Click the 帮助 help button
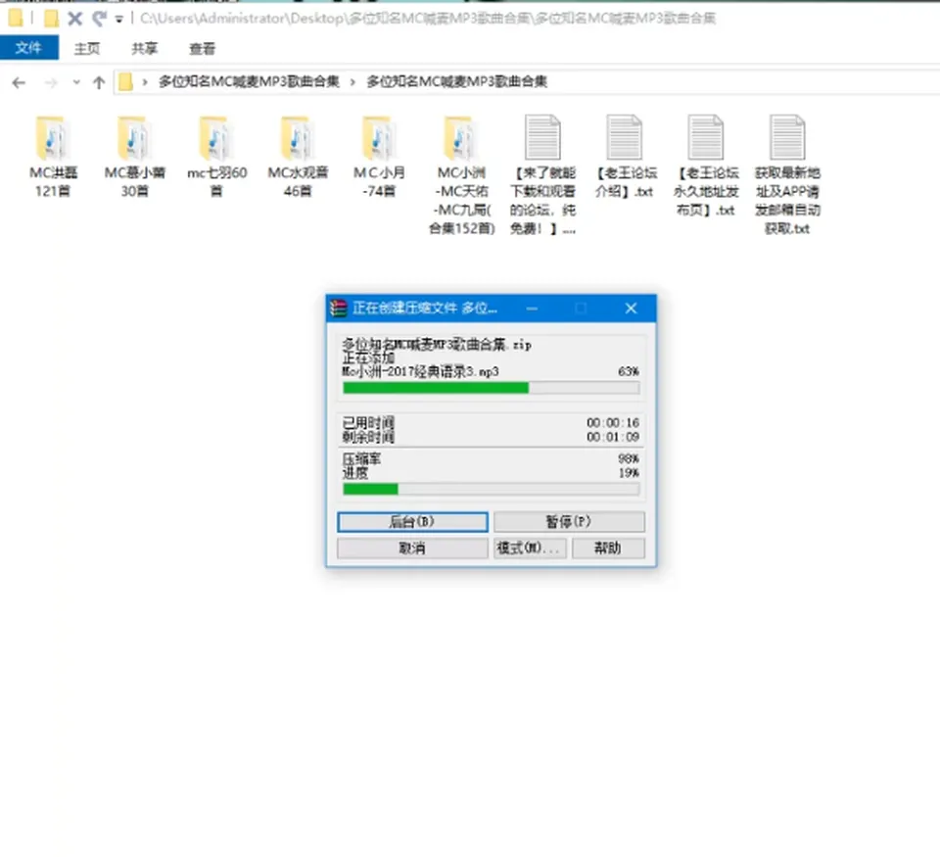This screenshot has width=940, height=857. pyautogui.click(x=608, y=548)
